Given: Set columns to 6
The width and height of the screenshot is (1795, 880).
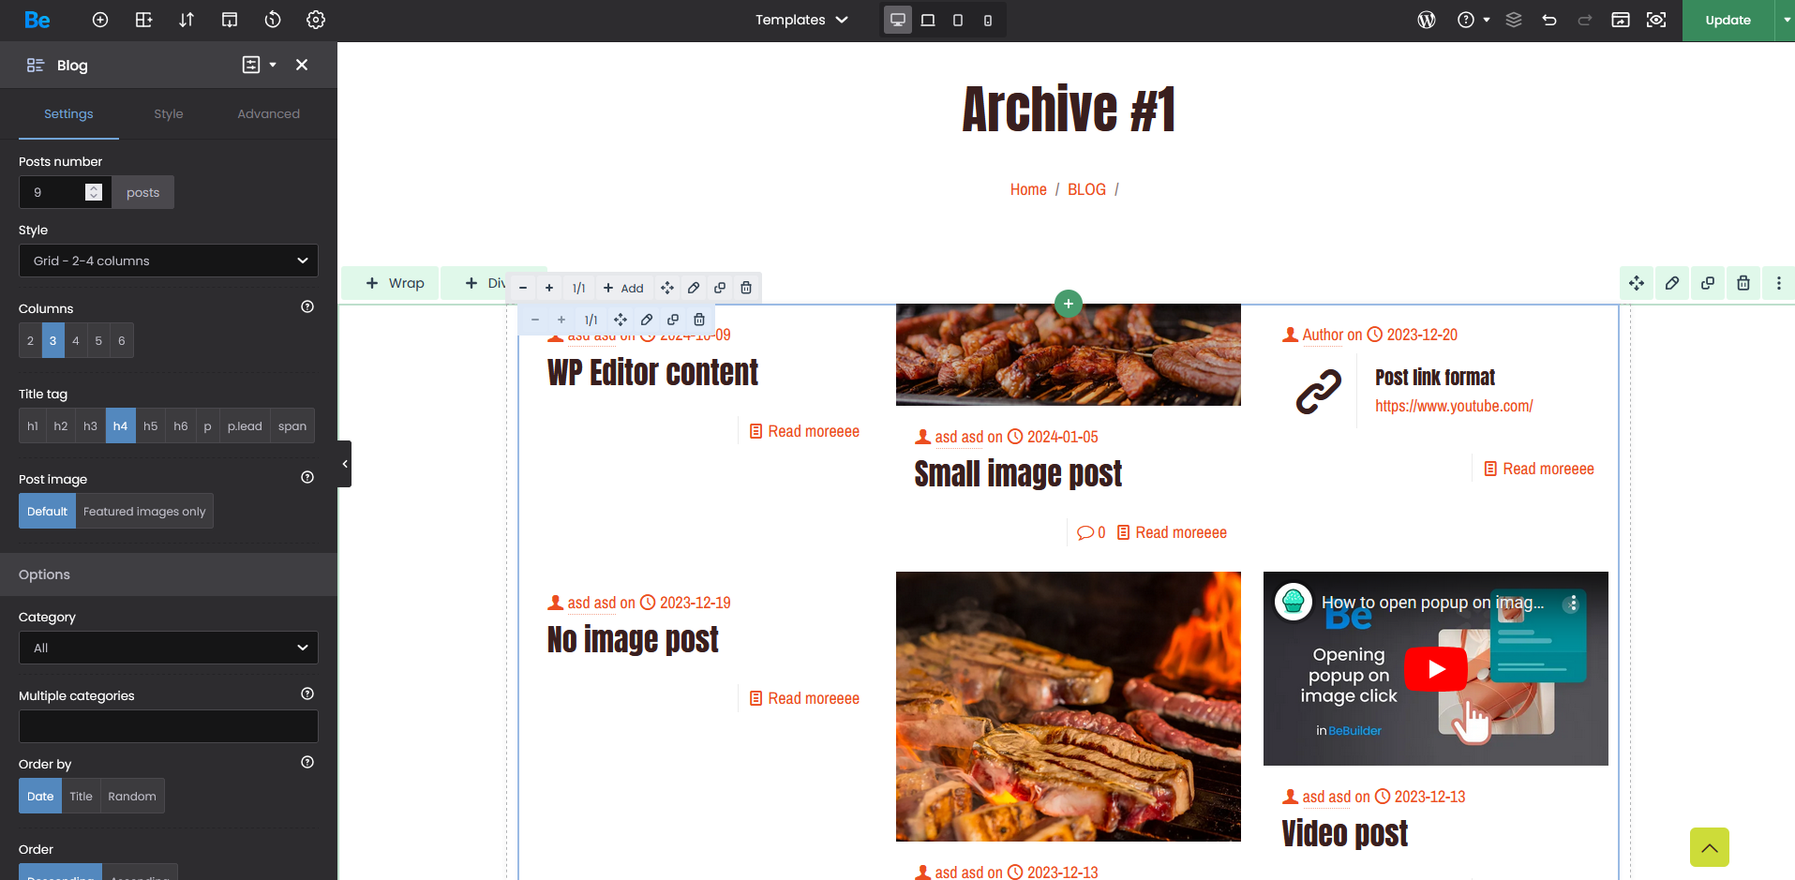Looking at the screenshot, I should [122, 340].
